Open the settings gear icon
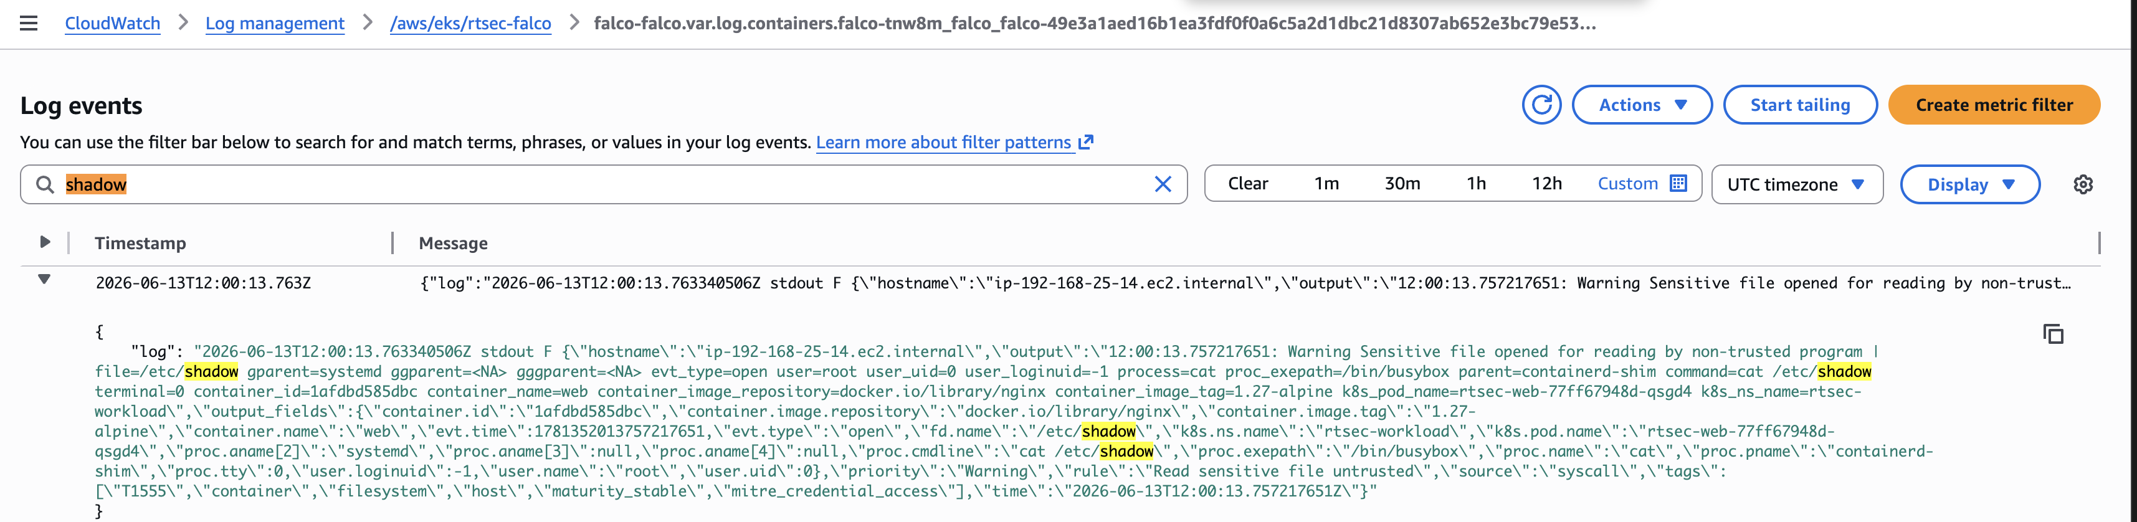 2083,184
